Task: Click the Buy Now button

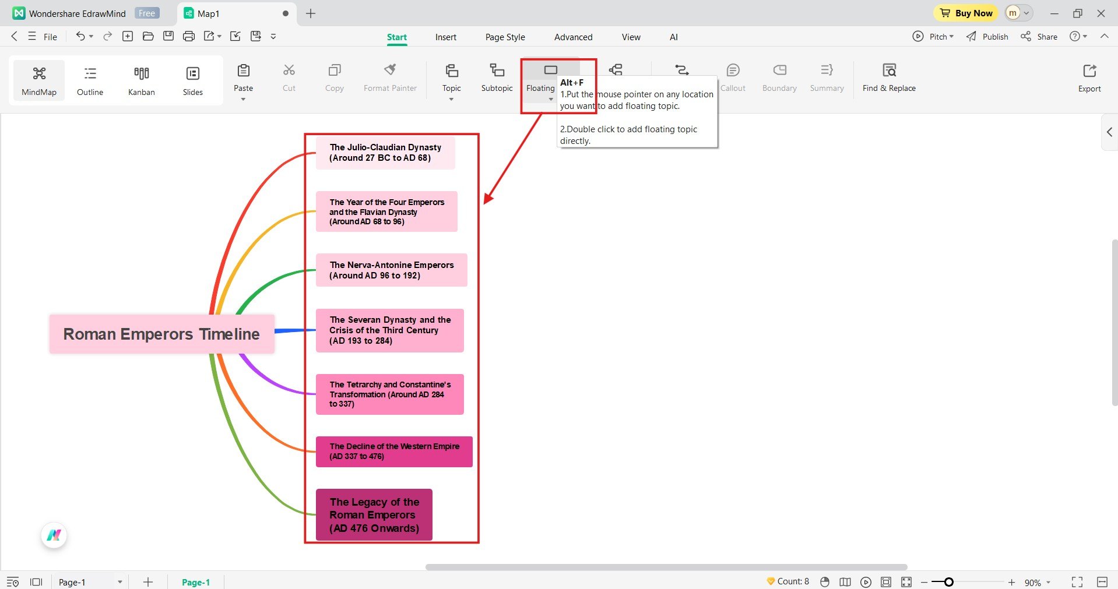Action: coord(965,13)
